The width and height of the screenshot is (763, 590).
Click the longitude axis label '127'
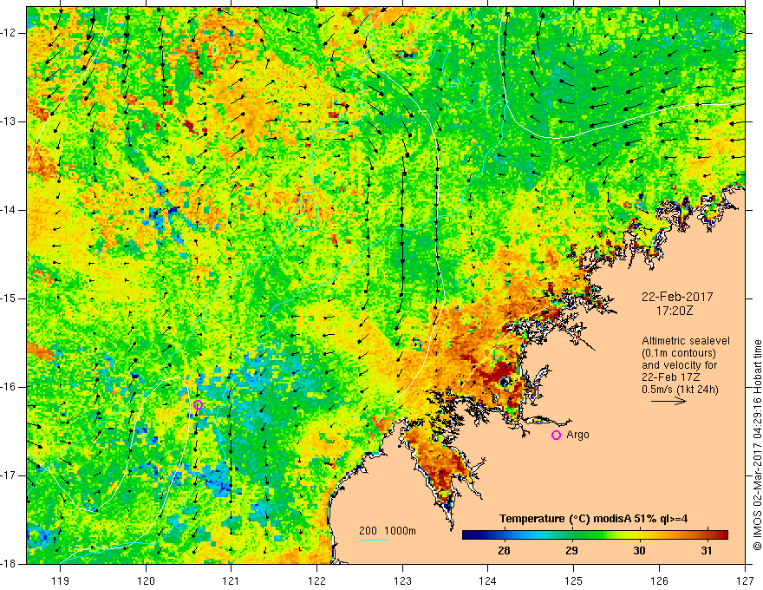745,580
